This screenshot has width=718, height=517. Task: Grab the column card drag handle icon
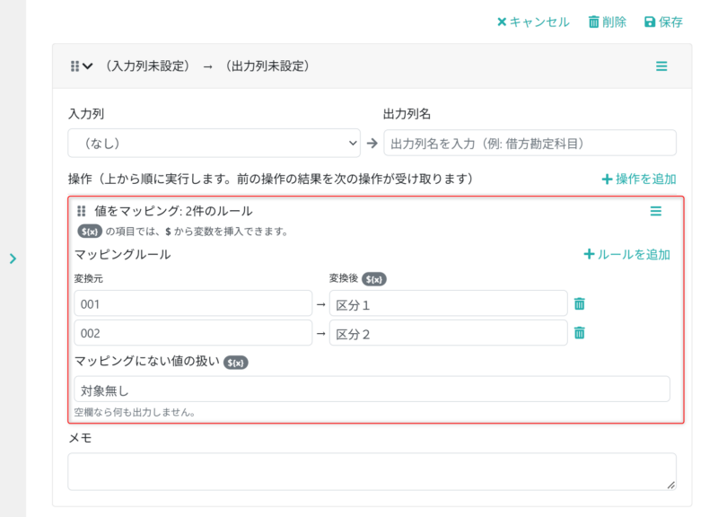coord(74,66)
